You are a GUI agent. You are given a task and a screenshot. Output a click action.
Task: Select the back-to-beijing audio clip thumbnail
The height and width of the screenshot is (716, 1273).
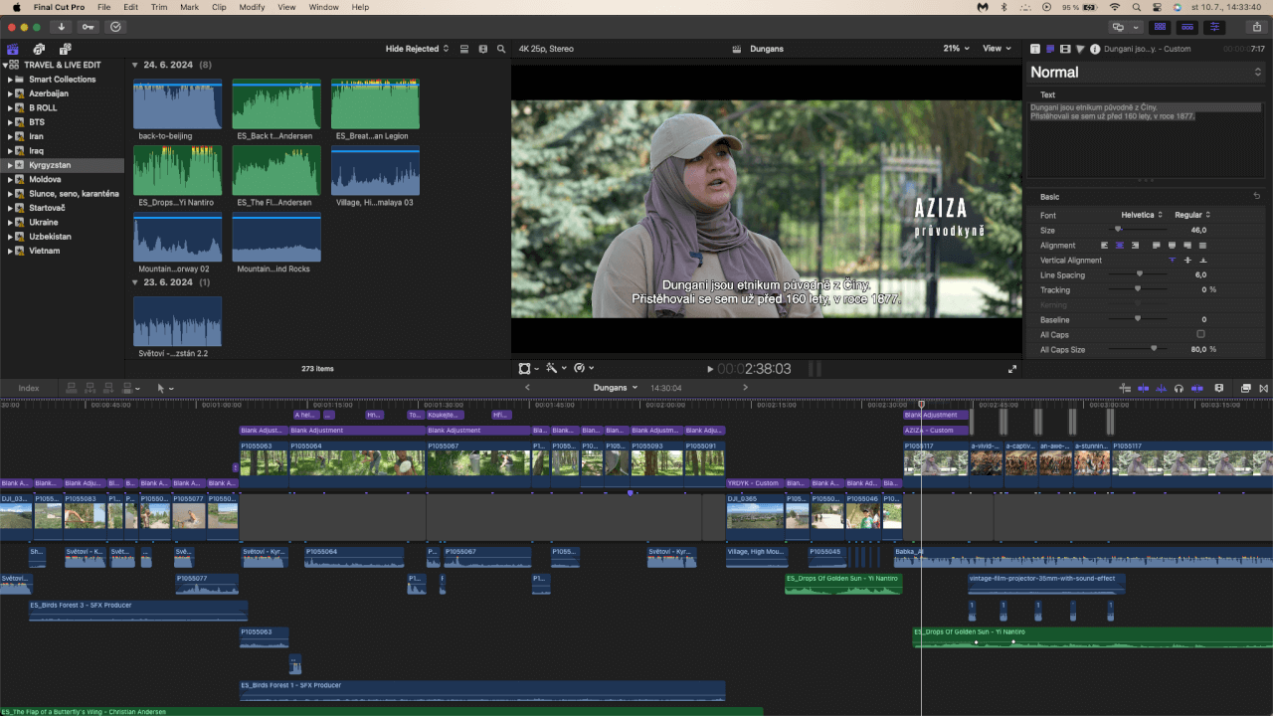[x=177, y=104]
